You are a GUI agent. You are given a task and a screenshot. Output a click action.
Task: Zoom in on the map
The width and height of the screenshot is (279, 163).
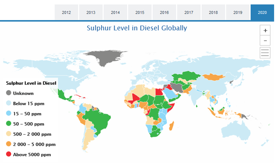[265, 30]
